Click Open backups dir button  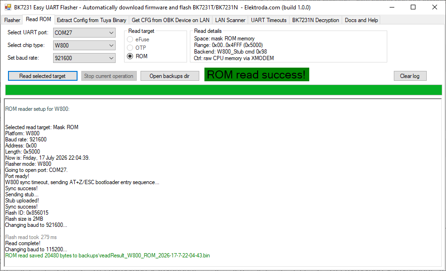(x=170, y=76)
